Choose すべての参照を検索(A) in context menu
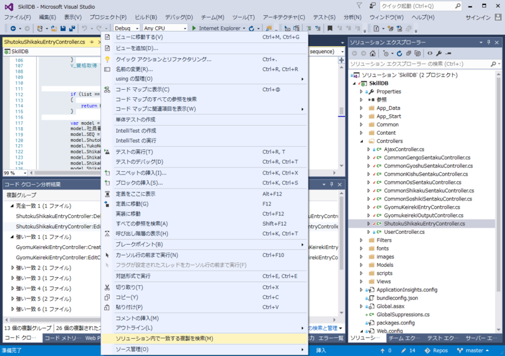 point(205,224)
